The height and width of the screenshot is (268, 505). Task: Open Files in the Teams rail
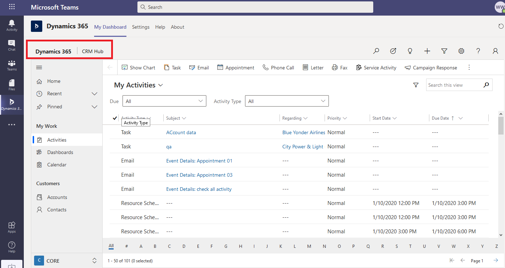12,85
